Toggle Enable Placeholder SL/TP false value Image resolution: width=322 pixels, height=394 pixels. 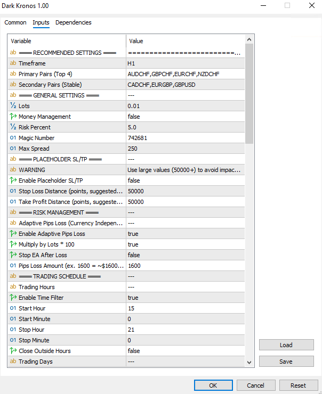pyautogui.click(x=185, y=180)
